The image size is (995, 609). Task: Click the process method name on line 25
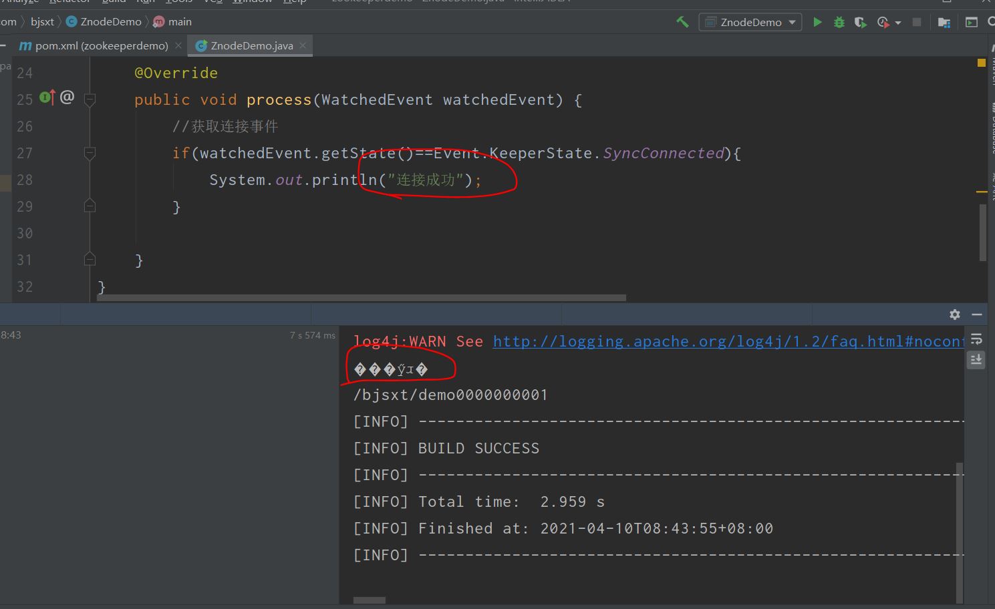click(x=279, y=99)
